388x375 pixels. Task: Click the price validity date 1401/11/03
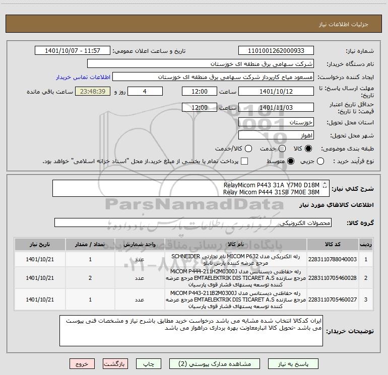click(276, 107)
